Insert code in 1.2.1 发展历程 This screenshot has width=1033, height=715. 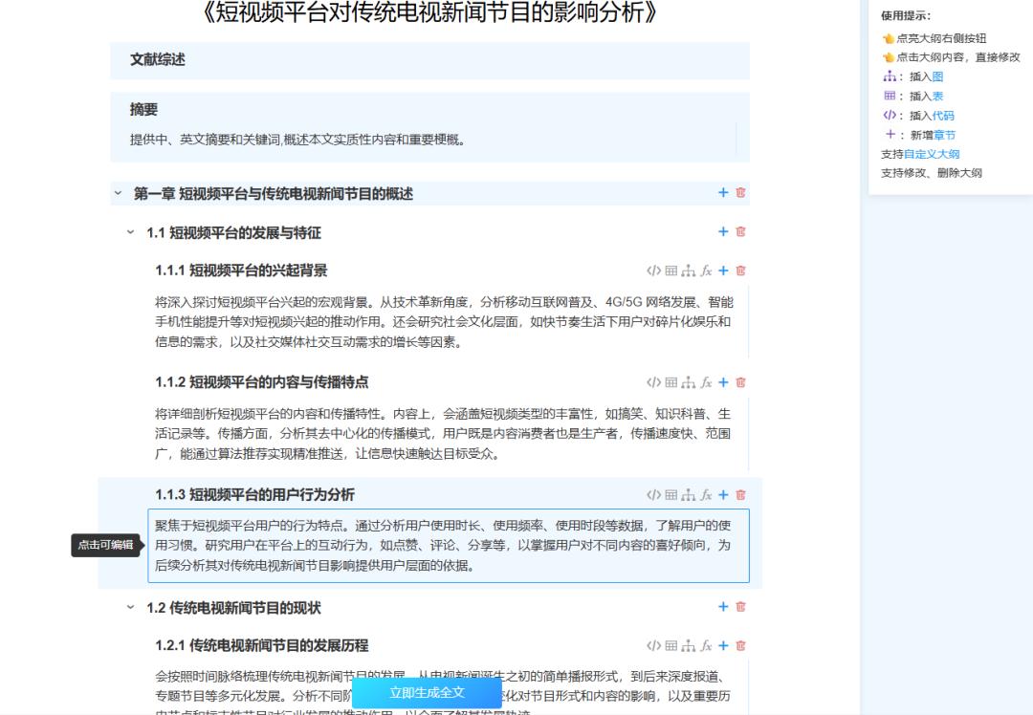(653, 646)
